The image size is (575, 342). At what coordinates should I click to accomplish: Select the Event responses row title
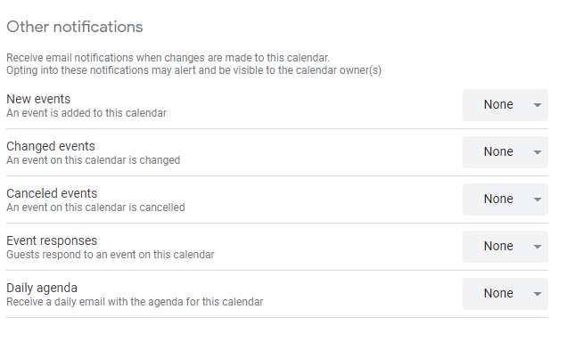pyautogui.click(x=52, y=240)
